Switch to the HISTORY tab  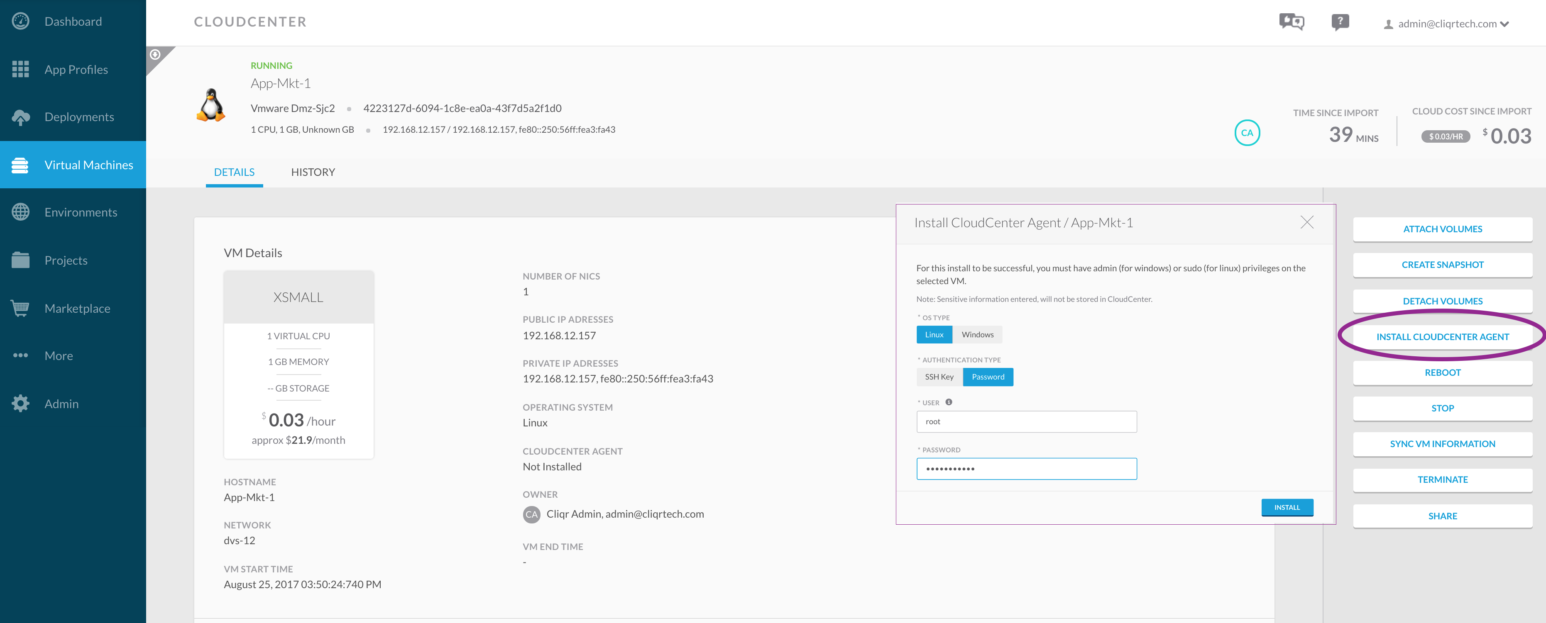[x=313, y=173]
